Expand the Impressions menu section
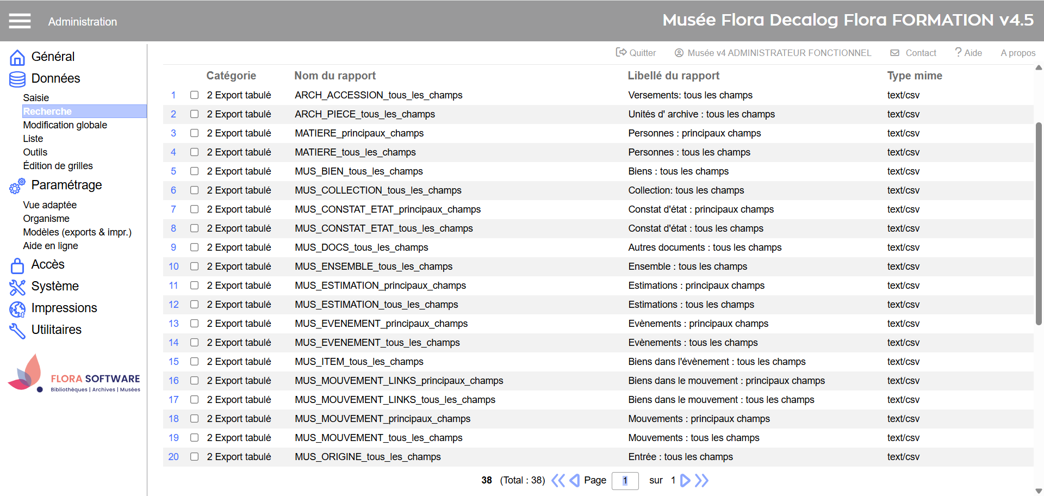Screen dimensions: 1044x496 (64, 308)
